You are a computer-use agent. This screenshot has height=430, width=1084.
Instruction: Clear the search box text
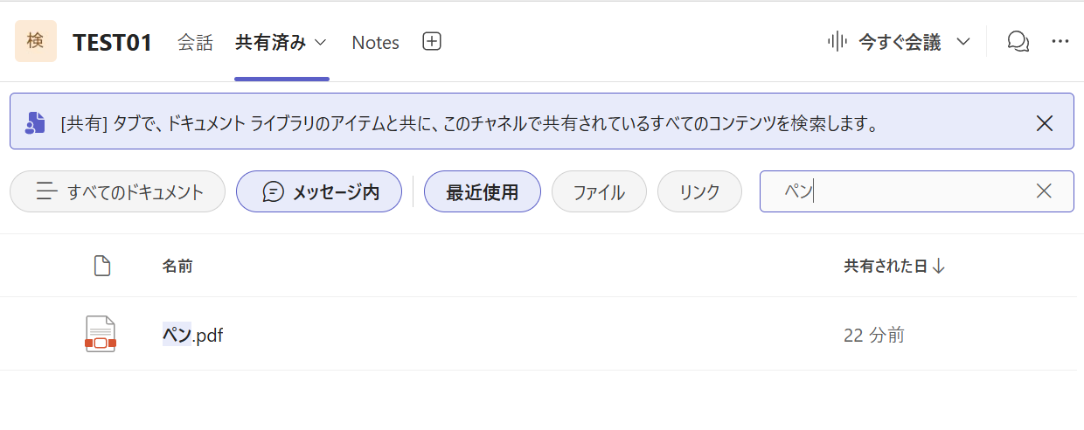[1044, 191]
